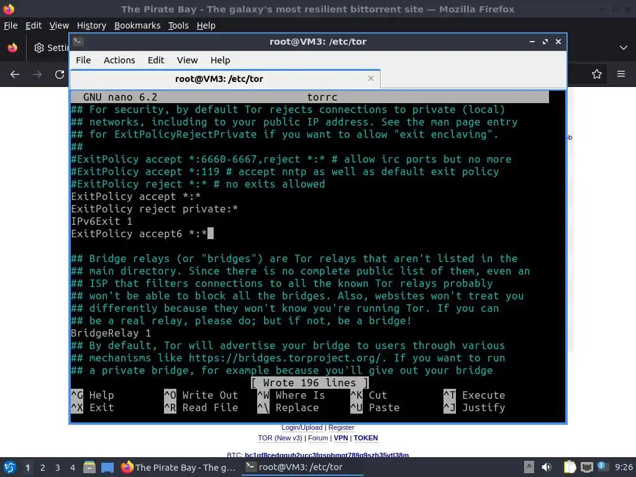The height and width of the screenshot is (477, 636).
Task: Open volume control speaker icon
Action: pyautogui.click(x=547, y=467)
